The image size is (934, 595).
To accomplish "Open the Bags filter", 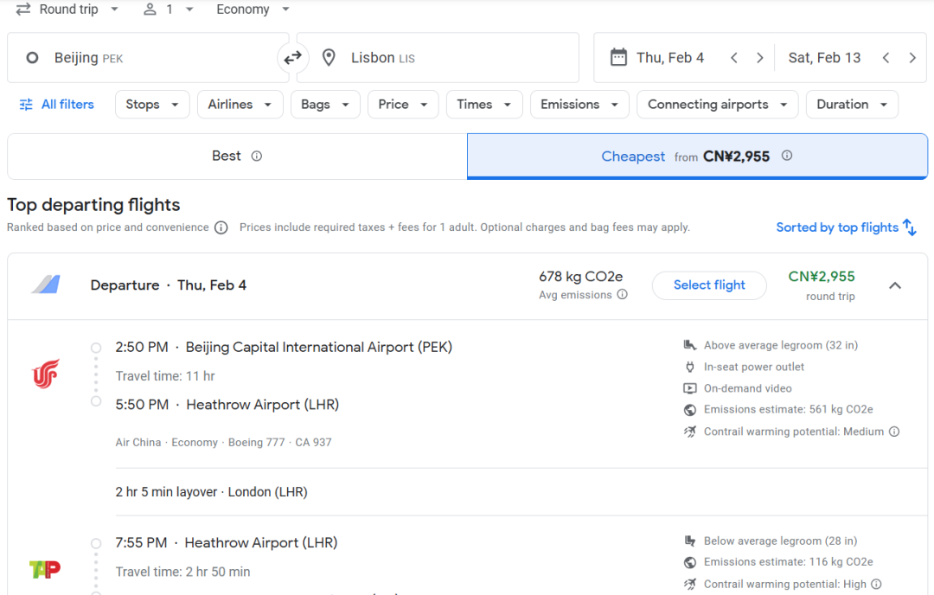I will click(325, 105).
